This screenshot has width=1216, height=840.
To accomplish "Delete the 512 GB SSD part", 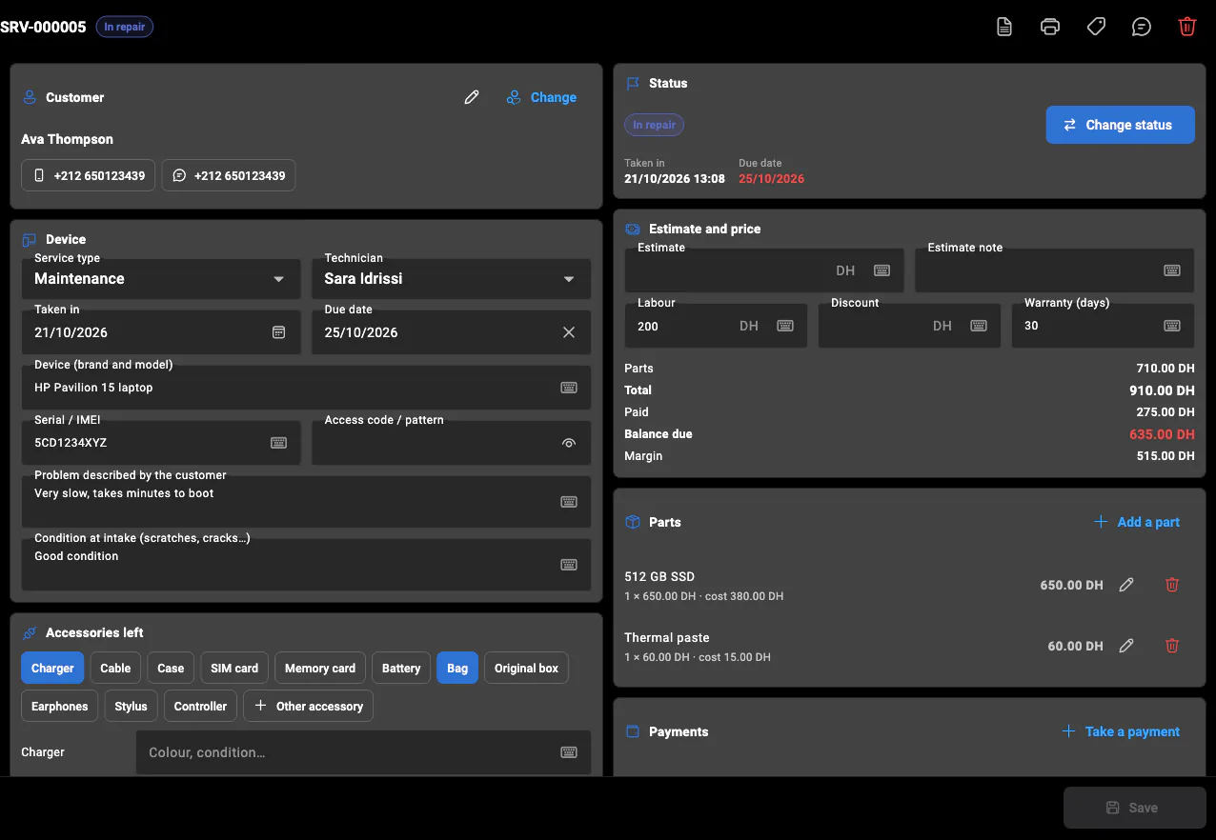I will tap(1172, 585).
